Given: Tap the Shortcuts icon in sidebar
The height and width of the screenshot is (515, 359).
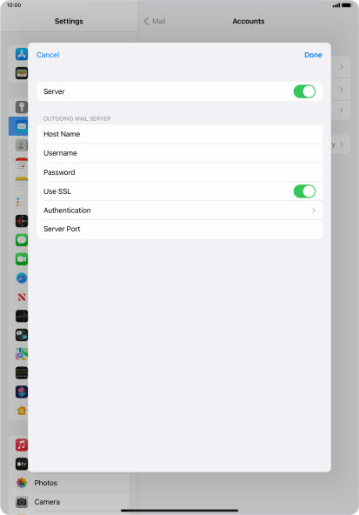Looking at the screenshot, I should (22, 391).
